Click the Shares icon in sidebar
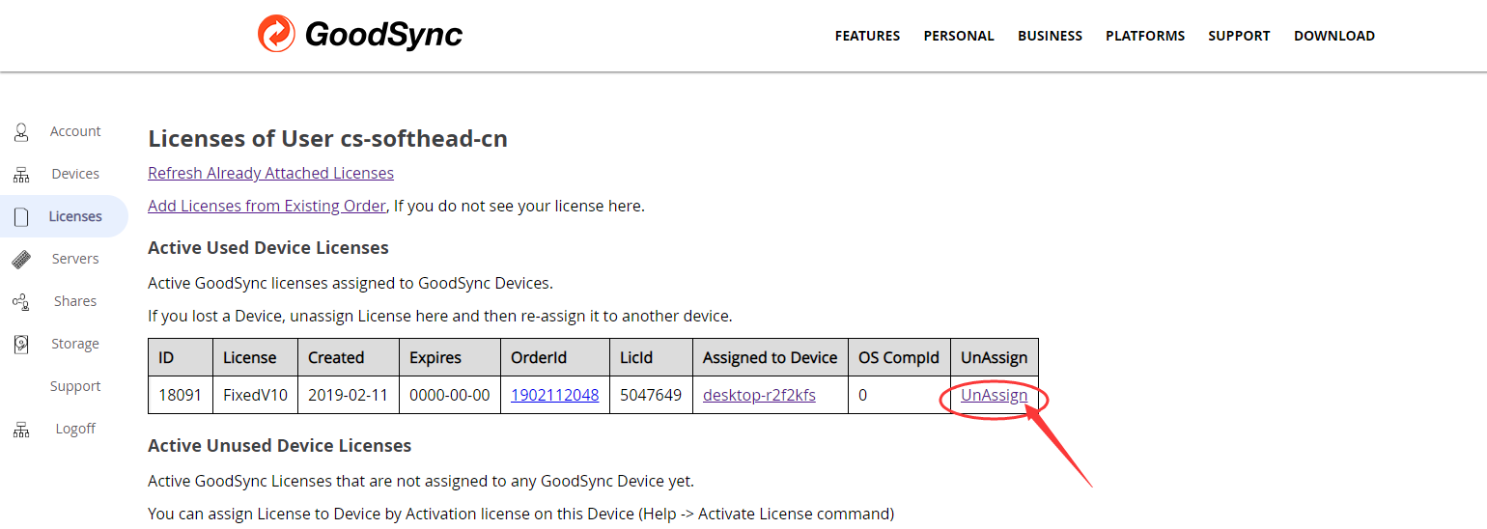 [21, 301]
